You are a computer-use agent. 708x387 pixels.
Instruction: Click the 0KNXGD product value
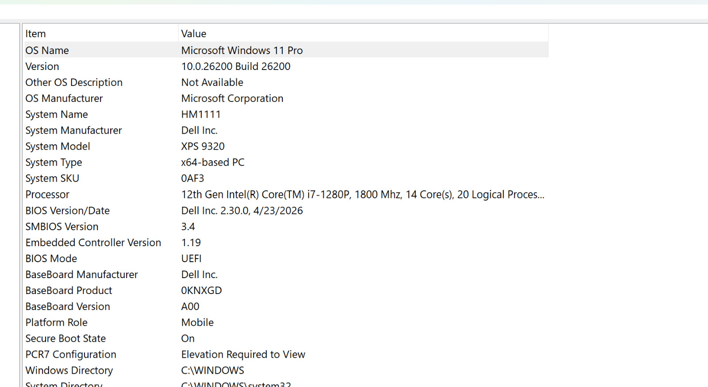point(202,290)
